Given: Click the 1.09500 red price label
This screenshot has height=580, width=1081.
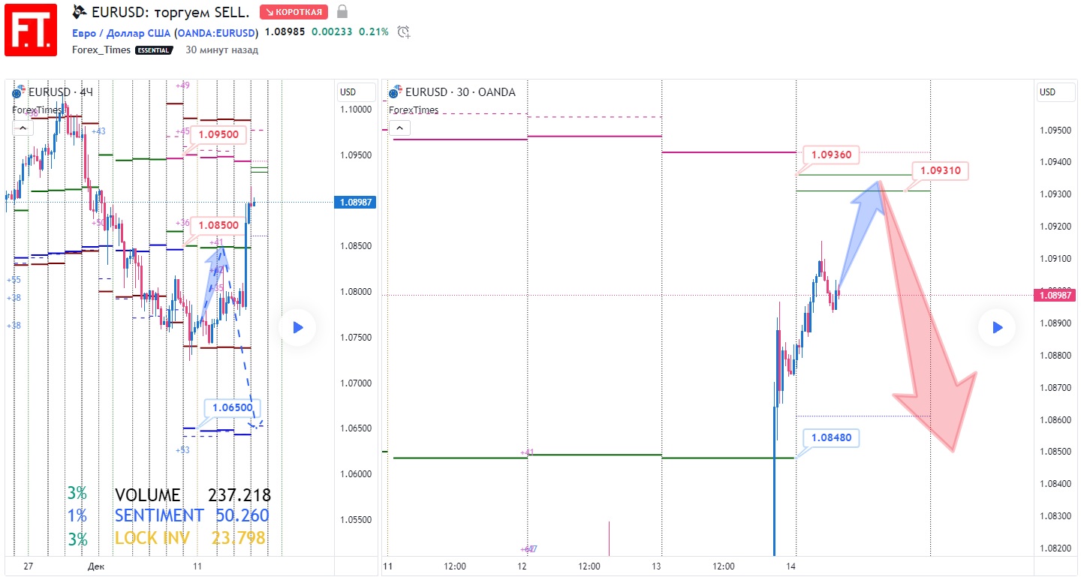Looking at the screenshot, I should click(219, 135).
